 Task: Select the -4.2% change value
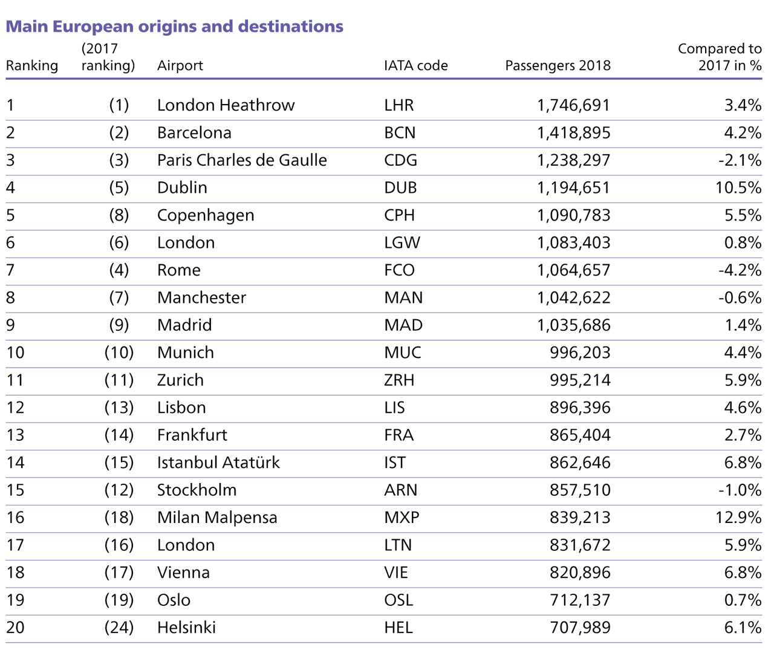click(x=740, y=270)
